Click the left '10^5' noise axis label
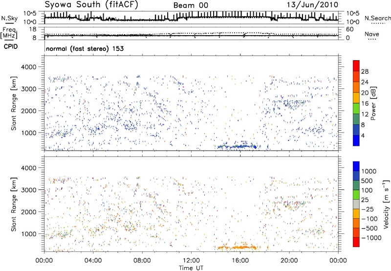Viewport: 391px width, 271px height. tap(30, 14)
